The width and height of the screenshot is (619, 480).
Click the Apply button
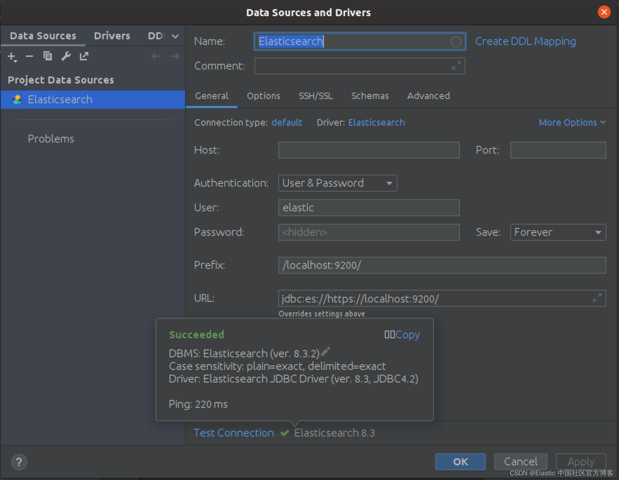click(x=581, y=462)
